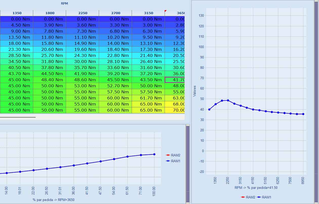This screenshot has height=204, width=319.
Task: Select the 0.00 Nm cell under 2700
Action: 115,19
